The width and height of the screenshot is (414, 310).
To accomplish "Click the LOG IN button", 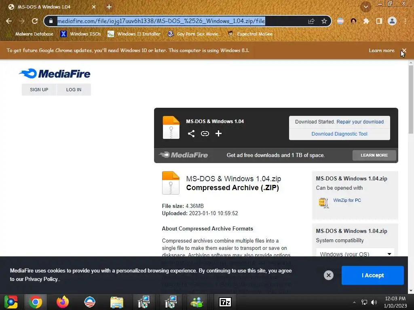I will click(x=74, y=90).
